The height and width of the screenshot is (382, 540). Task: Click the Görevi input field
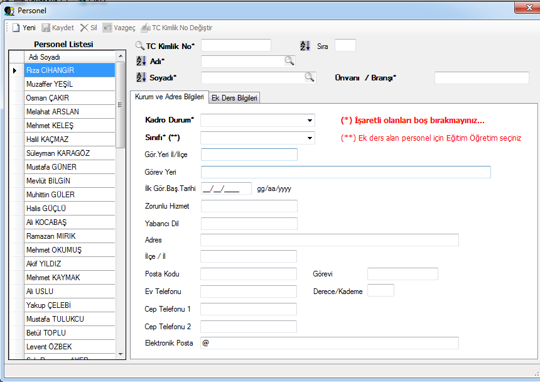[402, 274]
